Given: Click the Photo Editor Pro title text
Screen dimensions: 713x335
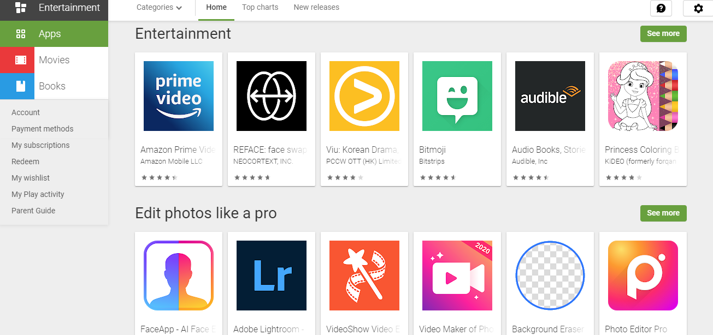Looking at the screenshot, I should (636, 330).
